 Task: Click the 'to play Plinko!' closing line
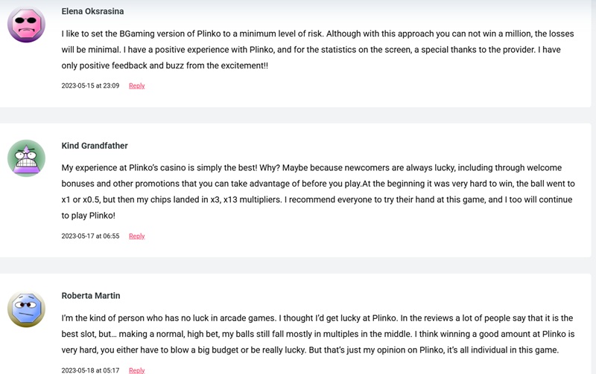click(x=88, y=216)
